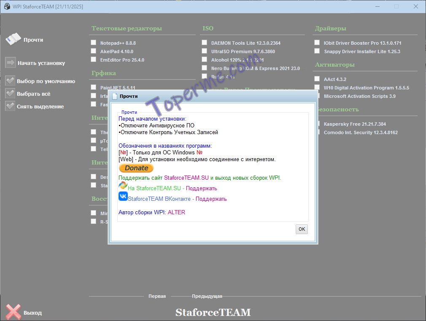This screenshot has width=426, height=321.
Task: Select the AAct 4.3.2 checkbox
Action: point(317,79)
